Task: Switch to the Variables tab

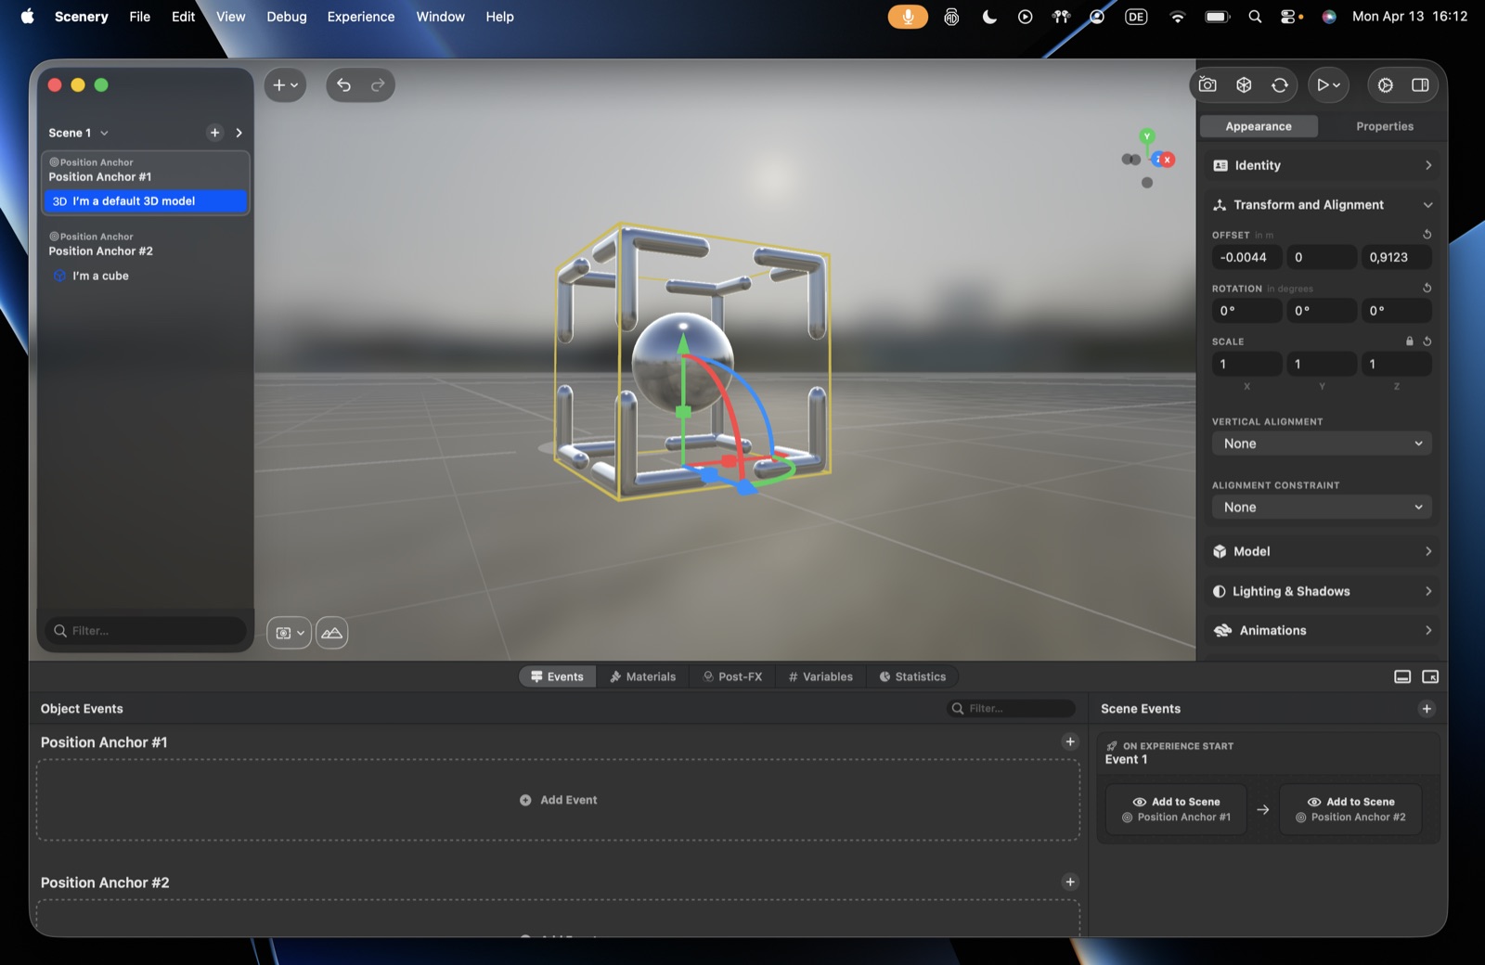Action: 820,676
